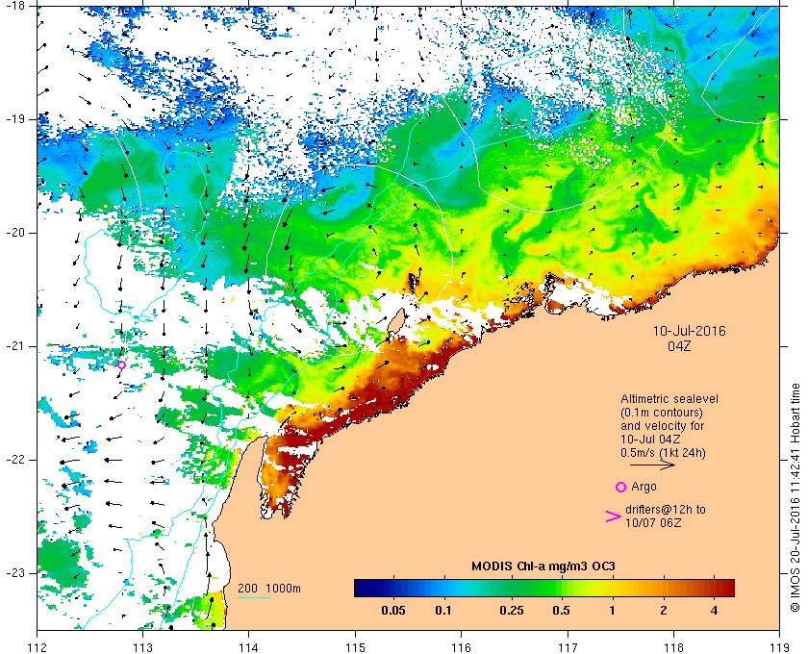Click the Argo circle symbol in the legend
Screen dimensions: 808x654
point(621,487)
